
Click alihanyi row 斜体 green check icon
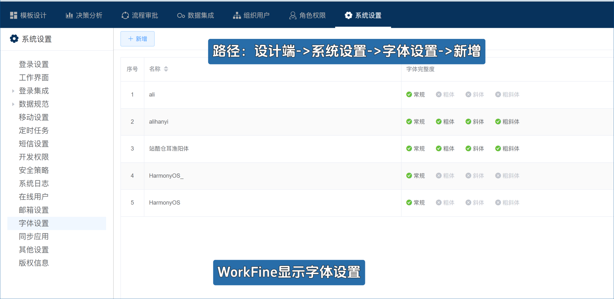click(468, 122)
